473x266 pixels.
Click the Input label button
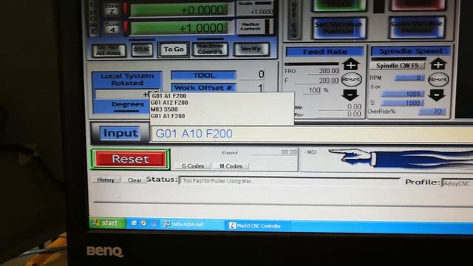click(x=120, y=133)
